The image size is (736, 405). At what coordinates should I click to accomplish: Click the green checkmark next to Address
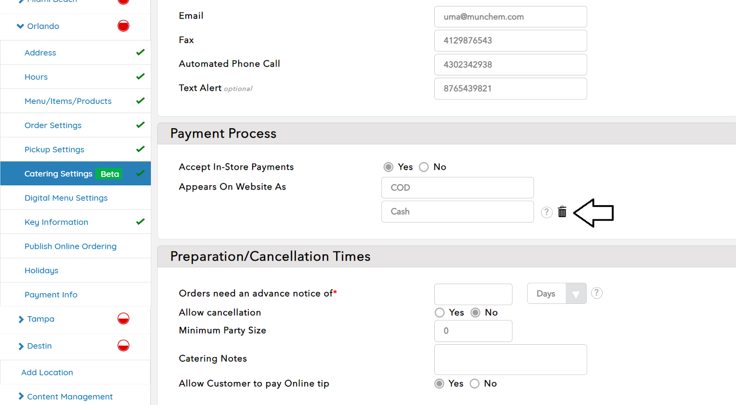coord(140,52)
